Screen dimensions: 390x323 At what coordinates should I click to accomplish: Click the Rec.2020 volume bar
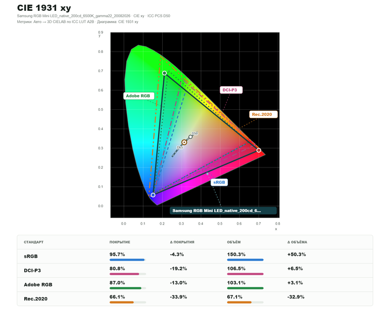pyautogui.click(x=245, y=303)
